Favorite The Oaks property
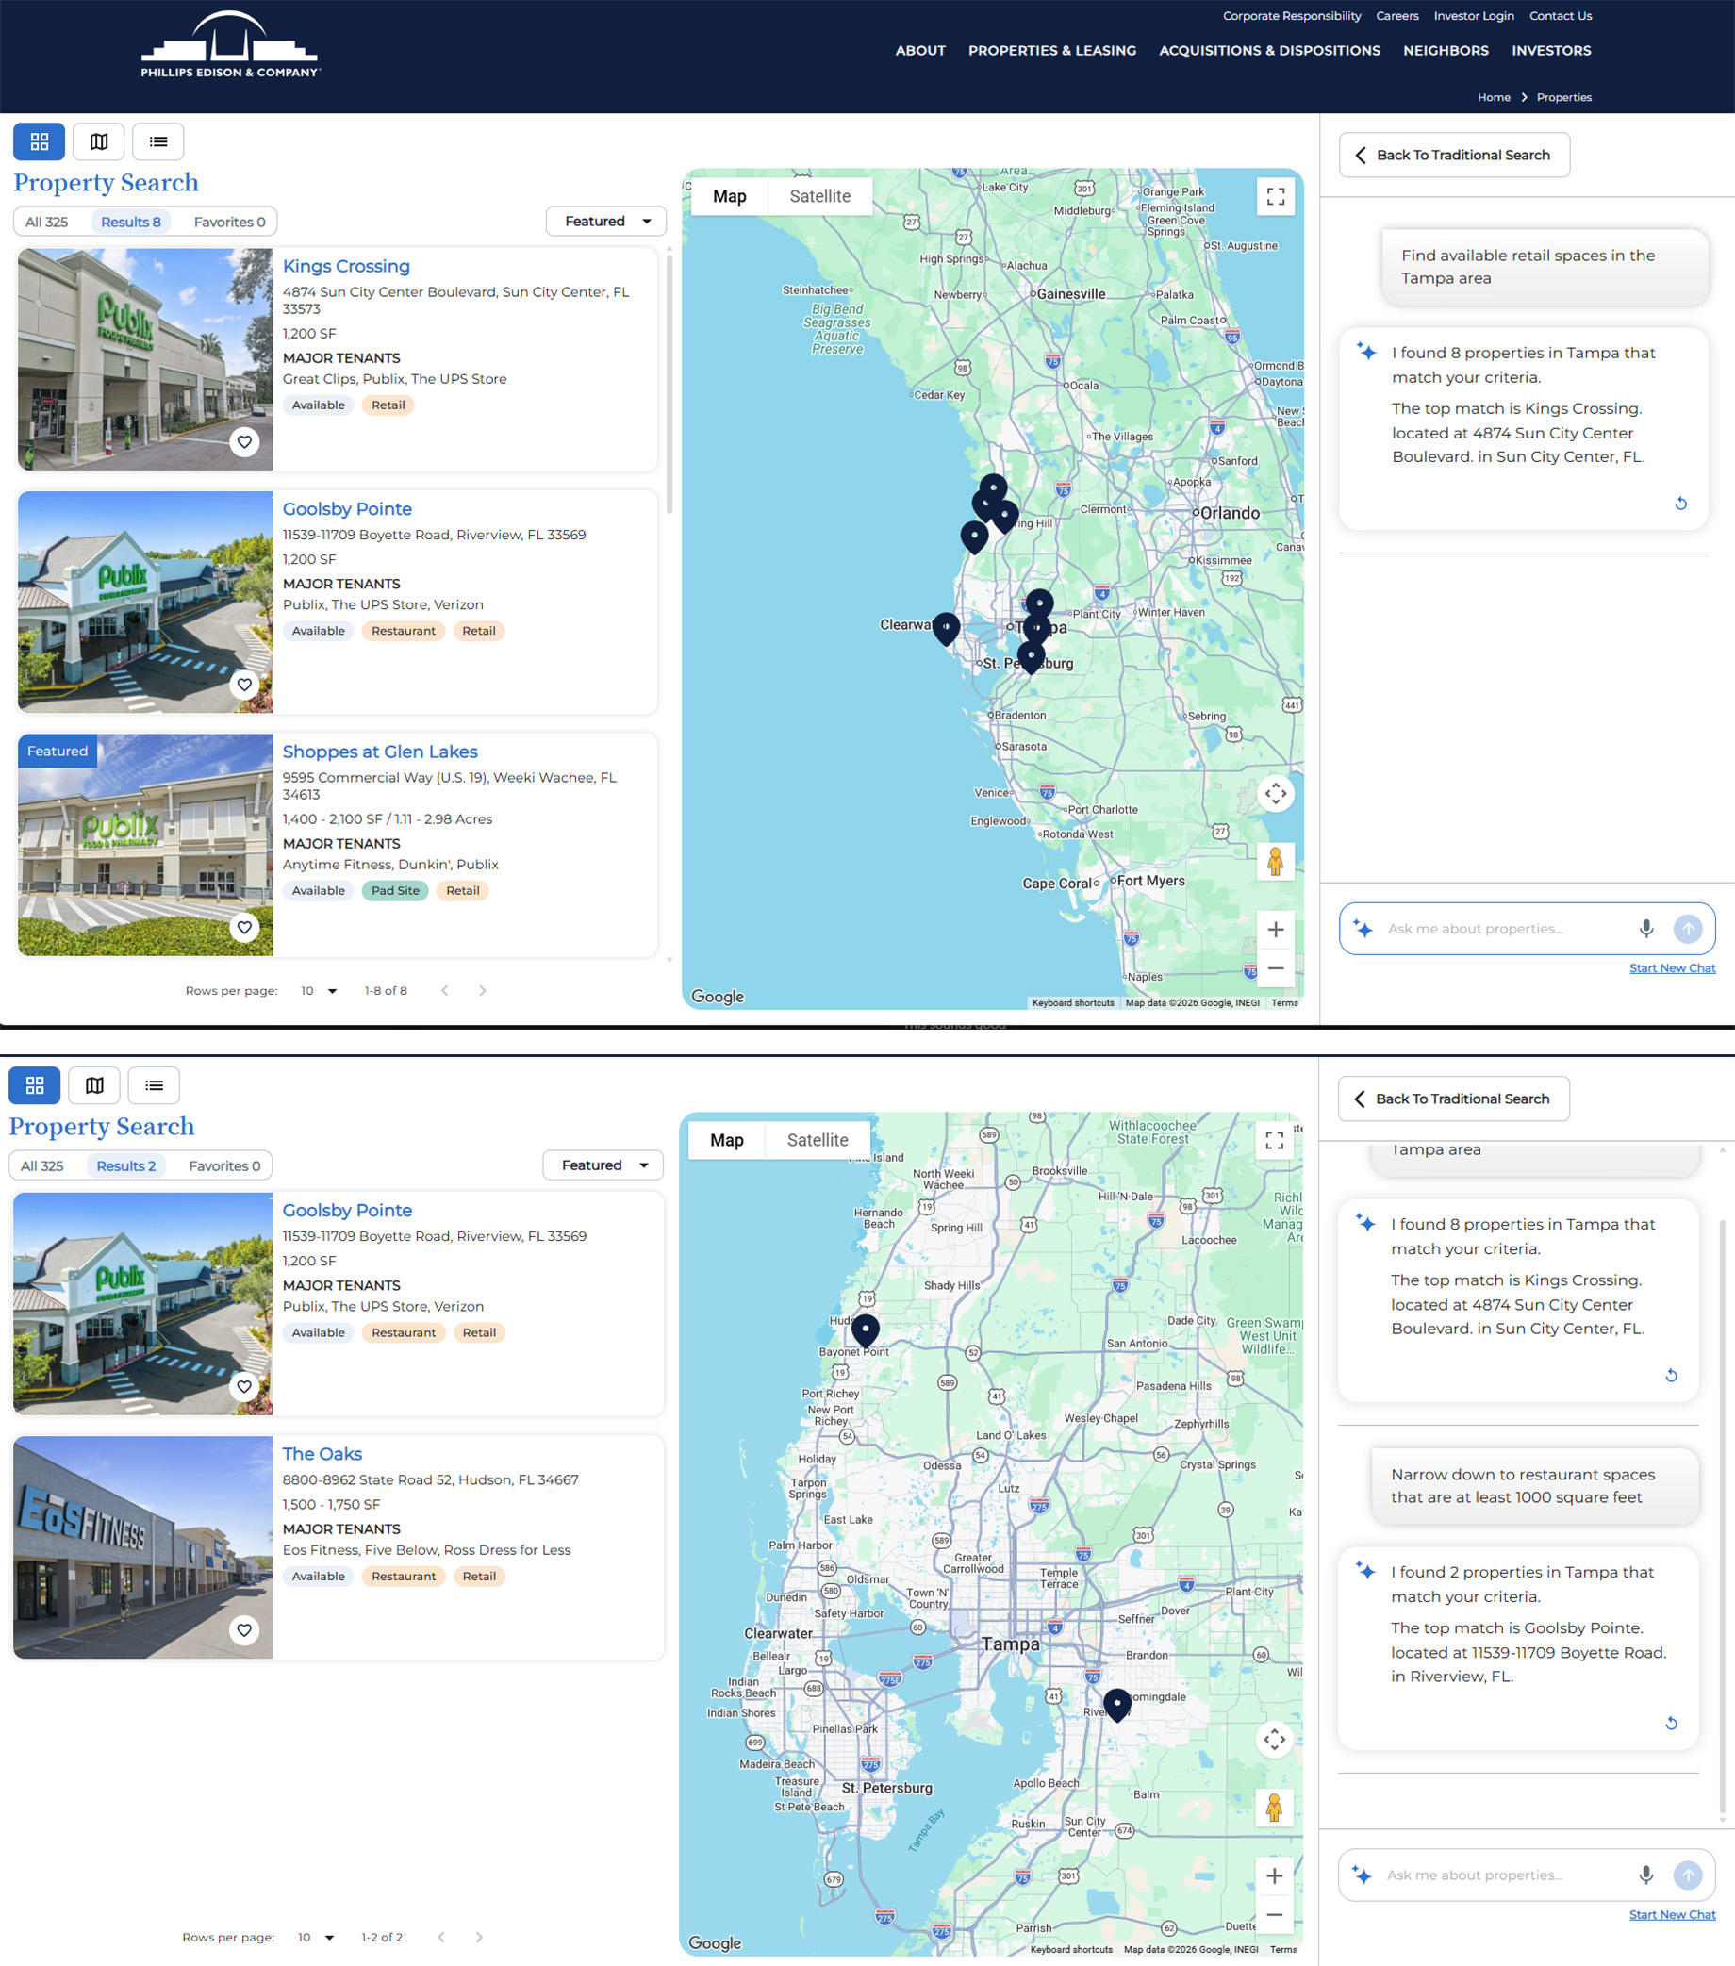Screen dimensions: 1735x1966 (x=244, y=1629)
